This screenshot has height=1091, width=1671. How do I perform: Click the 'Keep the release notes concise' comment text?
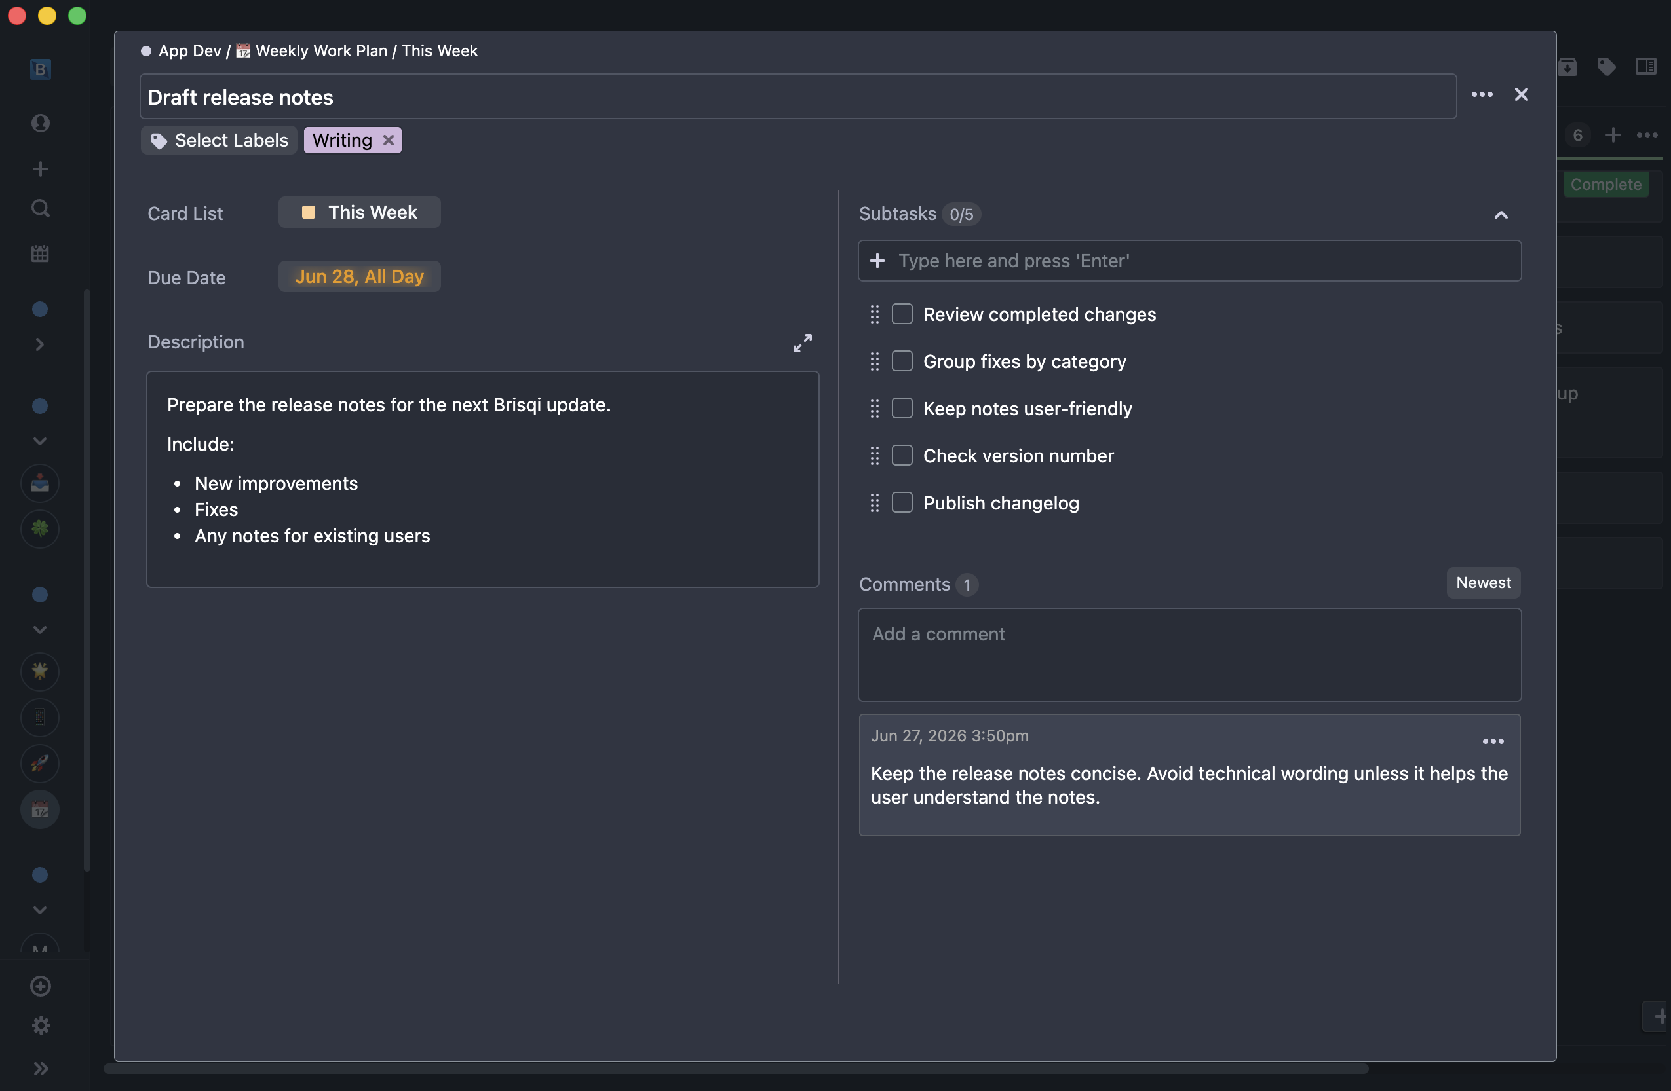[x=1189, y=785]
